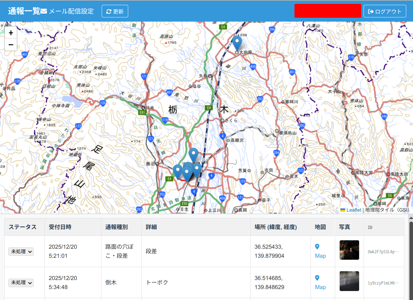413x300 pixels.
Task: Open photo thumbnail of 段差 report
Action: 349,250
